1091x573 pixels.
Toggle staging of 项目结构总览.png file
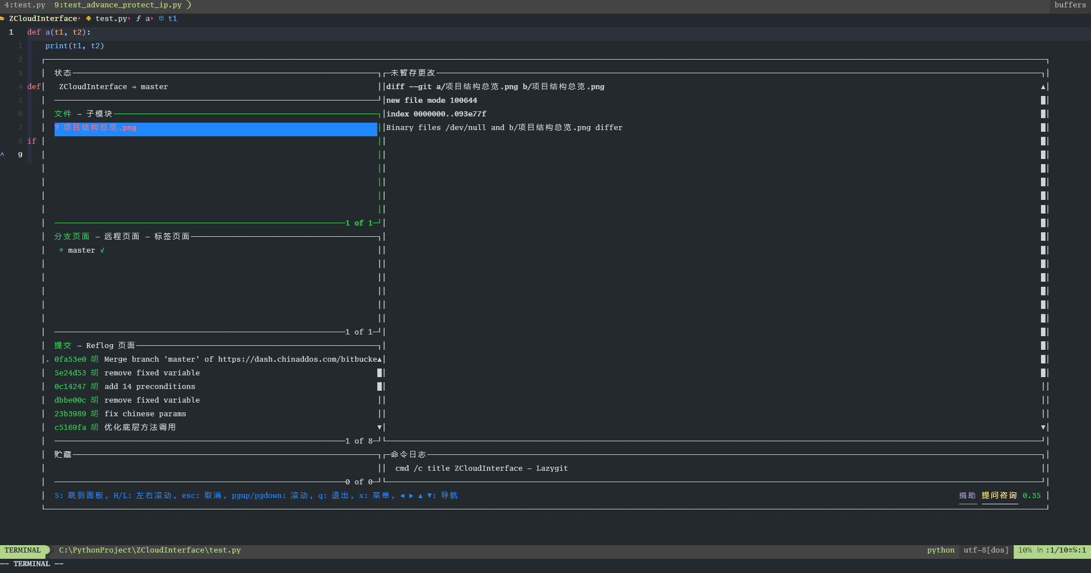pyautogui.click(x=95, y=127)
